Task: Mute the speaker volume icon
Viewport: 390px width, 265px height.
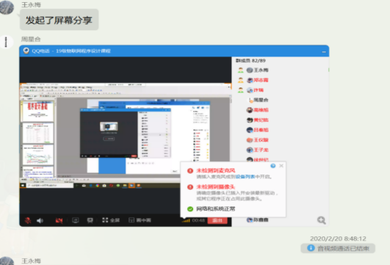Action: [40, 220]
